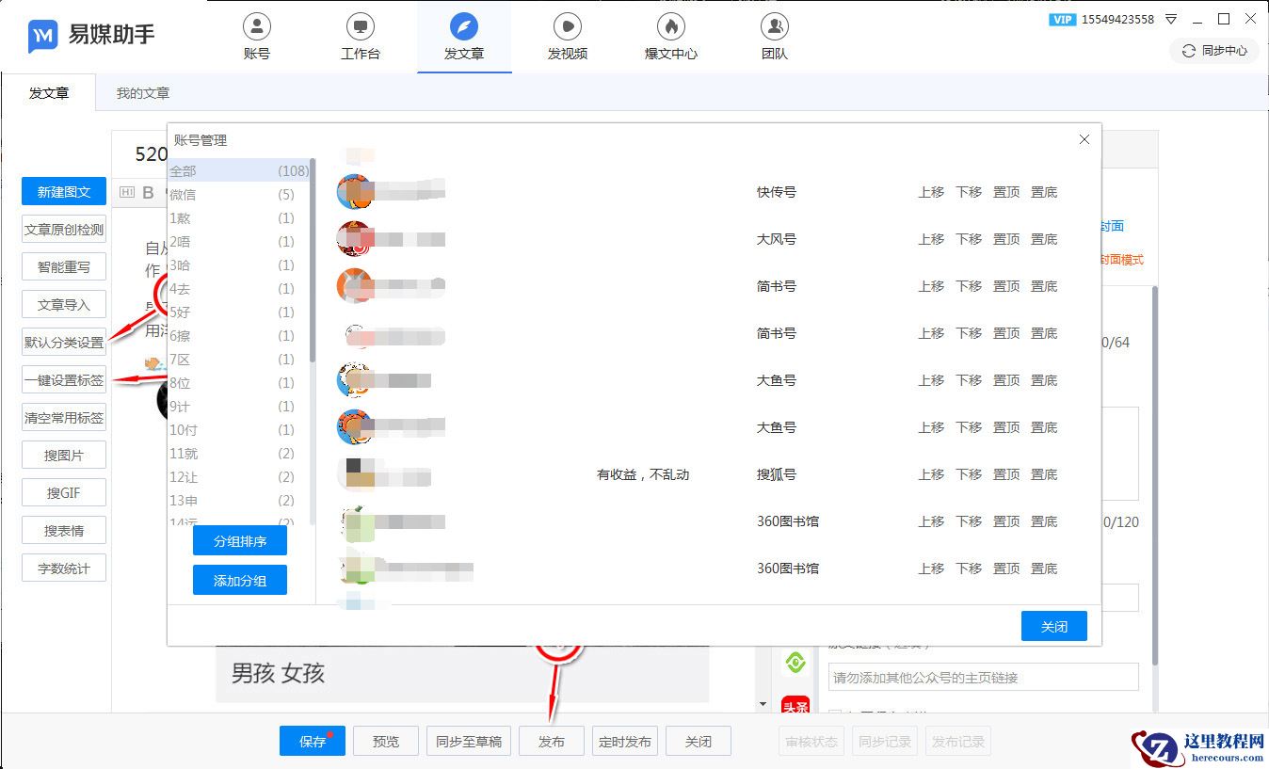The width and height of the screenshot is (1269, 769).
Task: Toggle bold formatting in the article editor
Action: [148, 194]
